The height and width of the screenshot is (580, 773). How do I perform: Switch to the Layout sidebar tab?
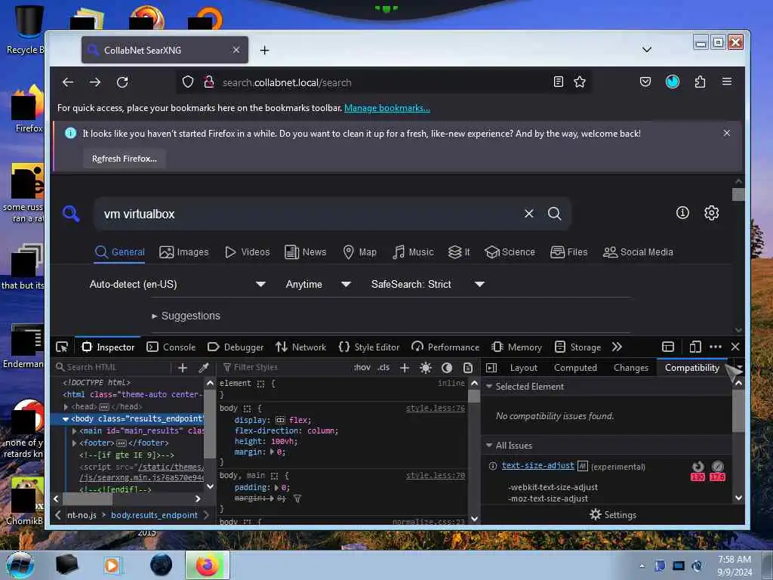pyautogui.click(x=524, y=368)
